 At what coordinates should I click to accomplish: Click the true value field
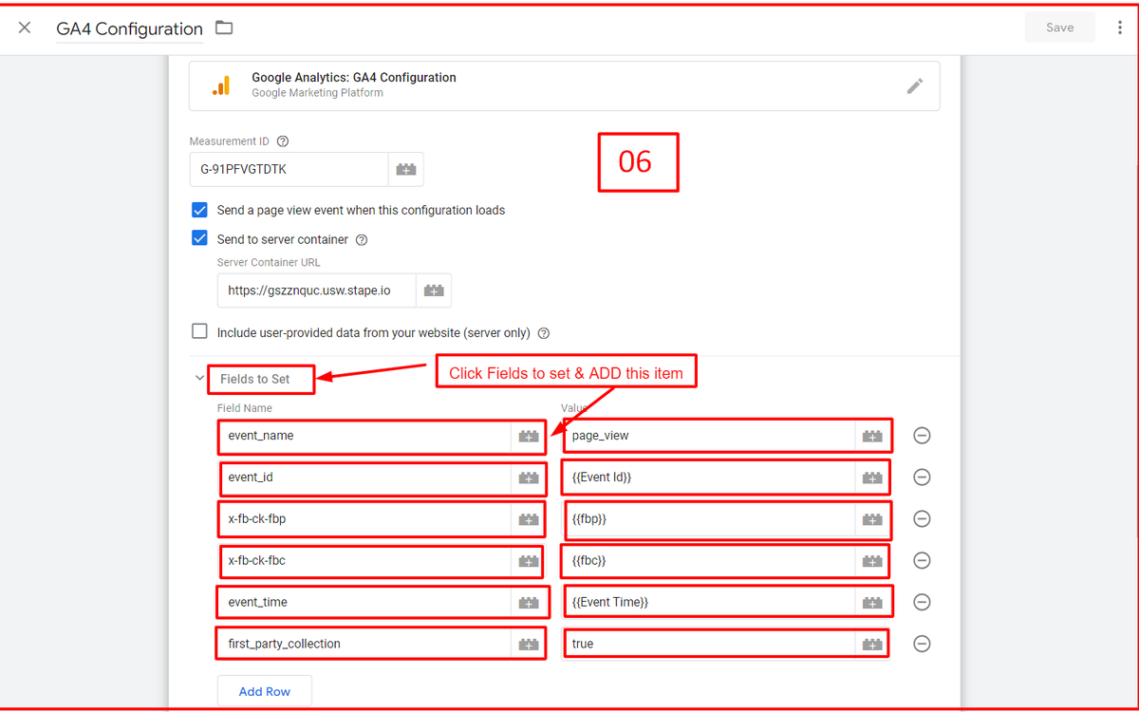(x=708, y=645)
